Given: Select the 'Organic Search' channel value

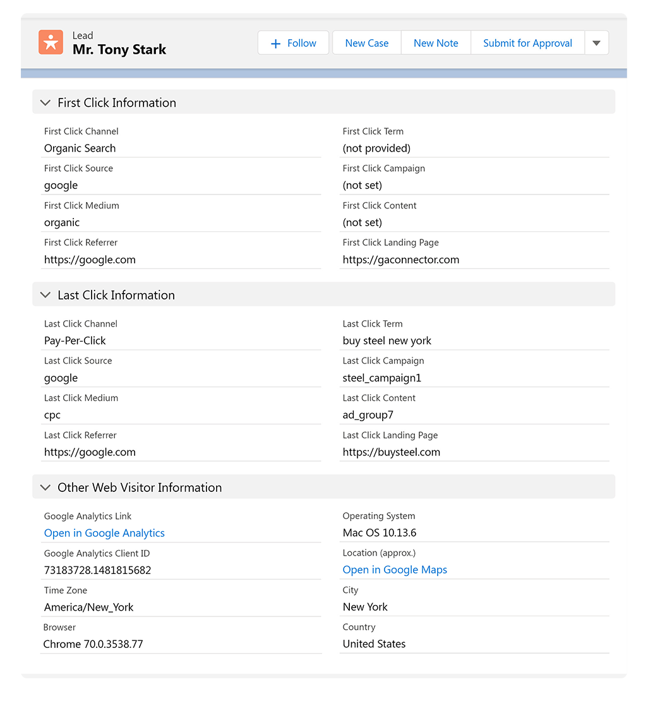Looking at the screenshot, I should 80,148.
